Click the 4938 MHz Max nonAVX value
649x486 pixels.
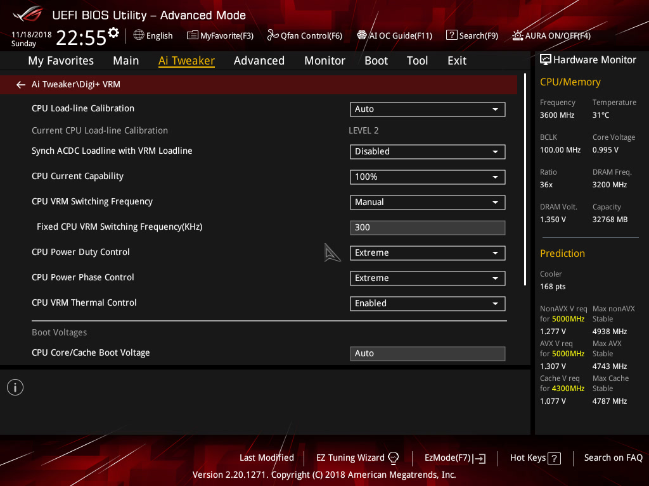[609, 332]
